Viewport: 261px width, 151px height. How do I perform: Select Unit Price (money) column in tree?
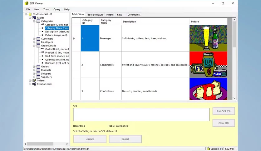(57, 56)
